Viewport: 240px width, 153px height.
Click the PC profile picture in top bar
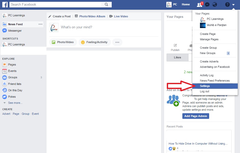169,4
